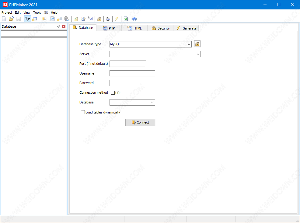Click the server database form icon

(x=67, y=19)
